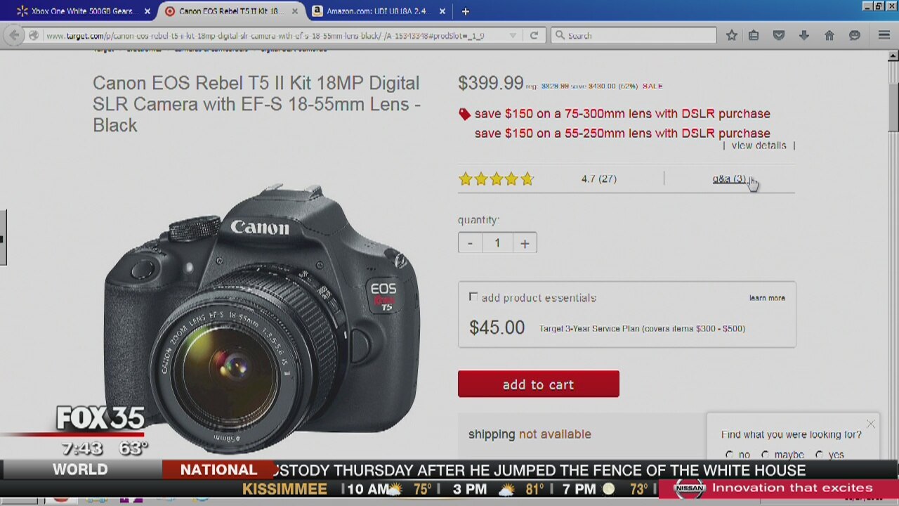The width and height of the screenshot is (899, 506).
Task: Switch to the Xbox One White 500GB tab
Action: point(84,11)
